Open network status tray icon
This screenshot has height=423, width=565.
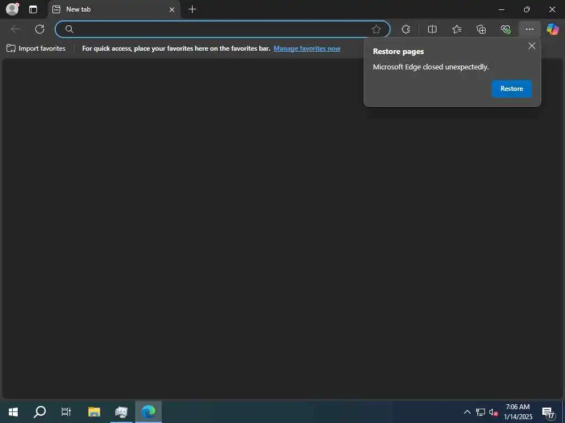[481, 412]
